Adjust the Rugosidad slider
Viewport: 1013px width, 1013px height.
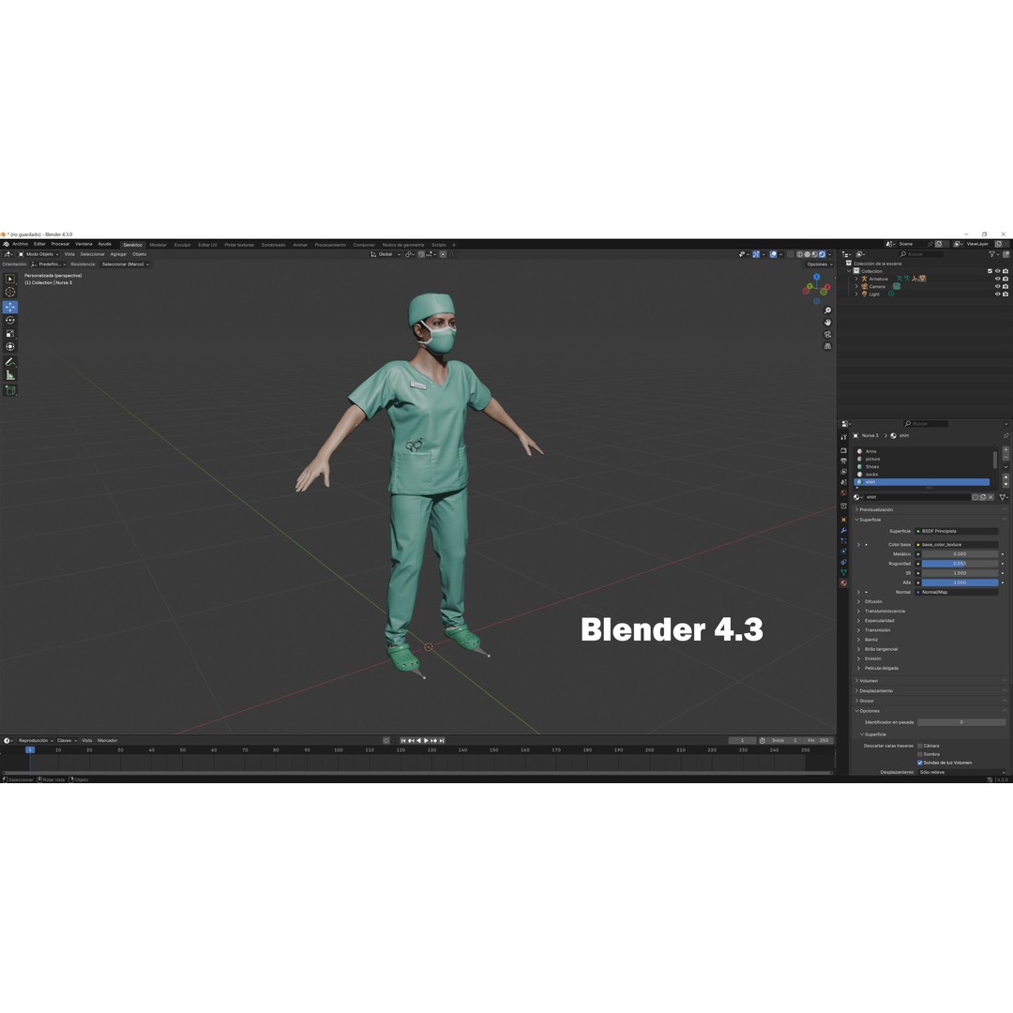click(x=960, y=564)
